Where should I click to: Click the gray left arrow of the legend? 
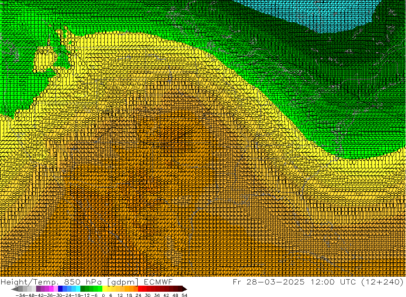(x=15, y=289)
